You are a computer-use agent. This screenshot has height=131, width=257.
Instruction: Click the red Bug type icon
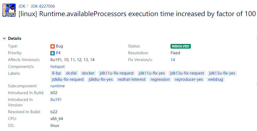53,46
